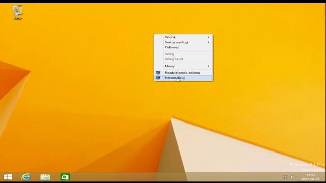Click the volume speaker tray icon

click(293, 177)
